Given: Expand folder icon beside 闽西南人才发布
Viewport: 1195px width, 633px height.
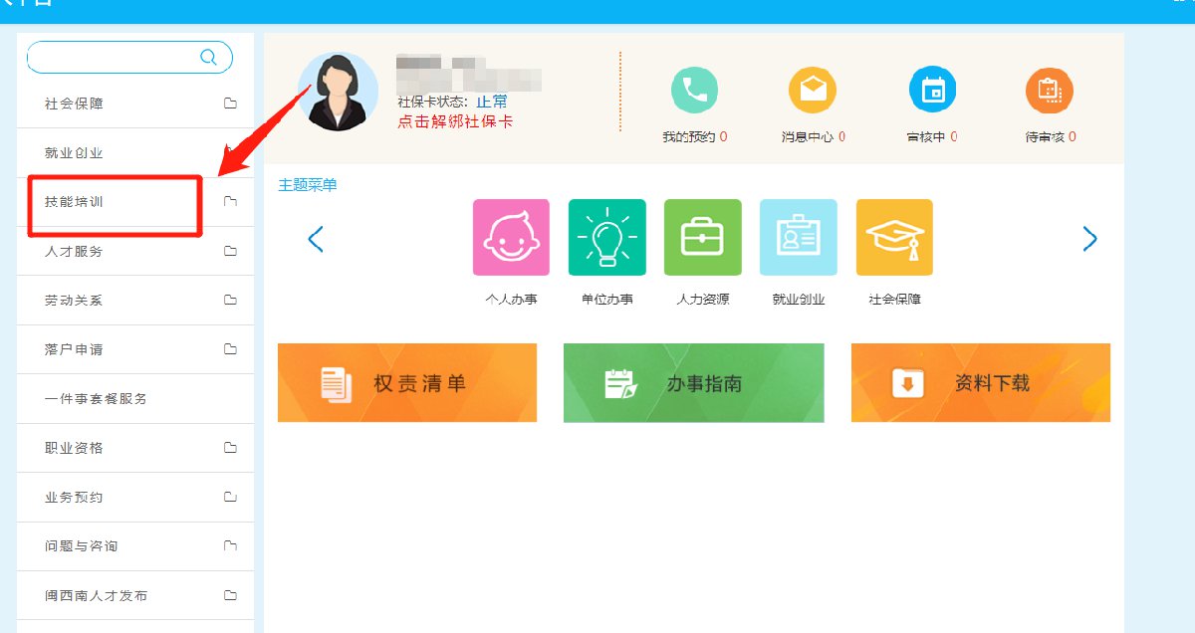Looking at the screenshot, I should [230, 595].
